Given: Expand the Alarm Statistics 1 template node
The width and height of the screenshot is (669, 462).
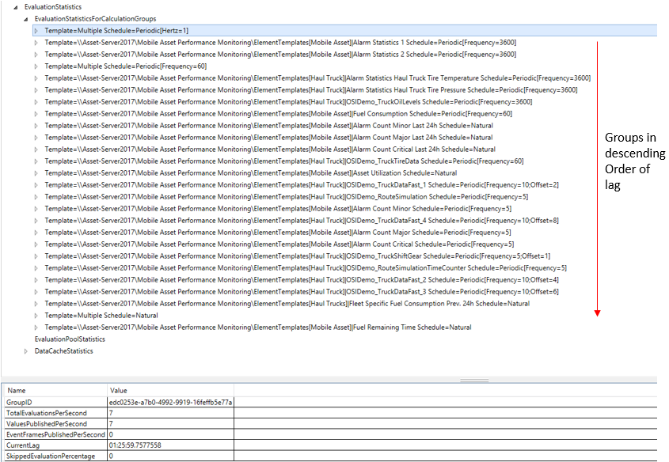Looking at the screenshot, I should [x=36, y=41].
